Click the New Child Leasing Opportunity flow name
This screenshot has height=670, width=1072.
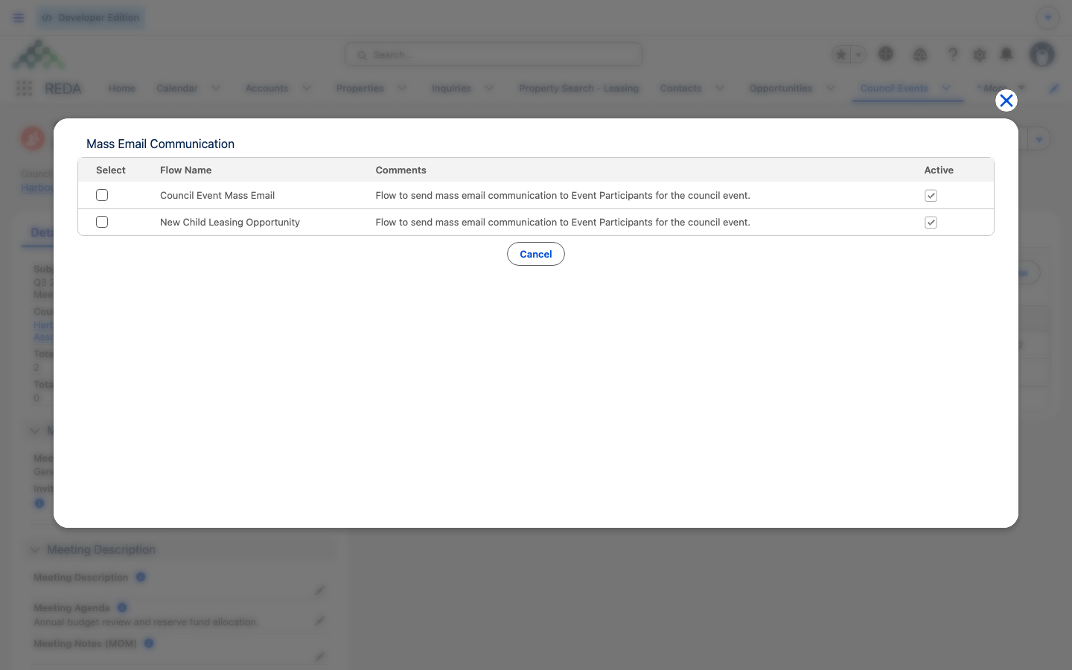point(230,222)
